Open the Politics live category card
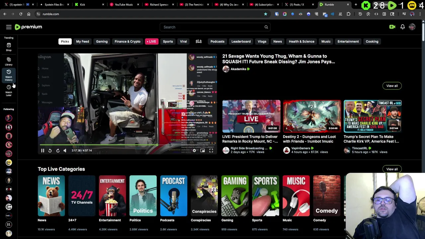The width and height of the screenshot is (425, 239). coord(143,196)
